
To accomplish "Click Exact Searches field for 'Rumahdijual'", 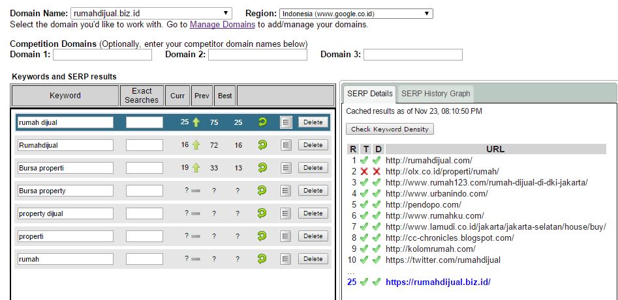I will 144,145.
